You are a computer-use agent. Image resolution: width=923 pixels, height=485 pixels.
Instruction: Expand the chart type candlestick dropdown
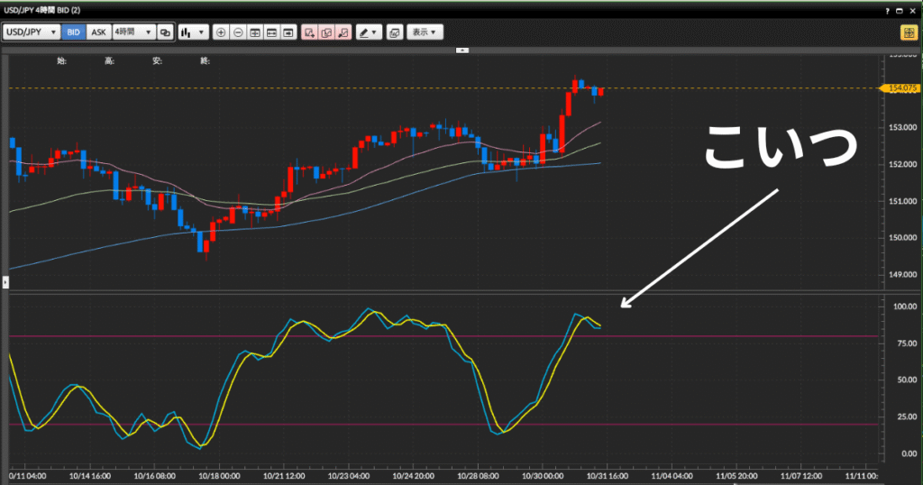click(193, 32)
